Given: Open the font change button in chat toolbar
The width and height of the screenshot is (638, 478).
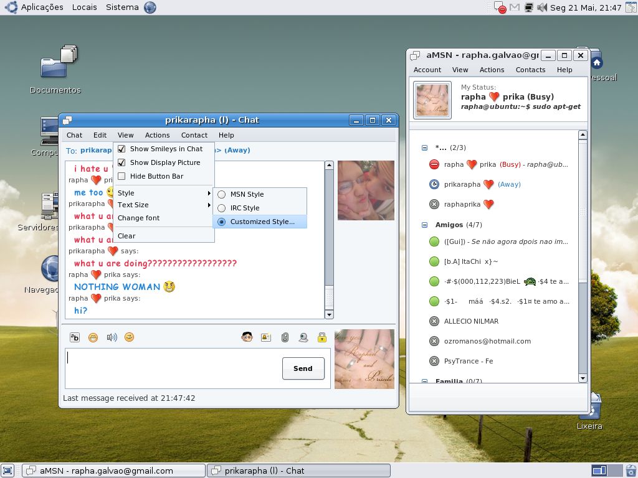Looking at the screenshot, I should tap(75, 337).
